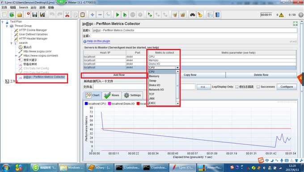Click the Remote Start All icon
Viewport: 304px width, 172px height.
tap(150, 15)
